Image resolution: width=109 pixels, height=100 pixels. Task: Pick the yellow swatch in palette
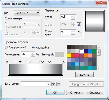(x=69, y=55)
